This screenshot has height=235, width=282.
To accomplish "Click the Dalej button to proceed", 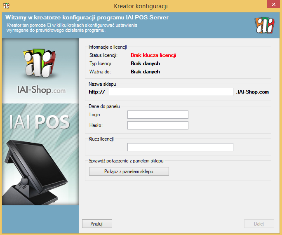I will [258, 224].
